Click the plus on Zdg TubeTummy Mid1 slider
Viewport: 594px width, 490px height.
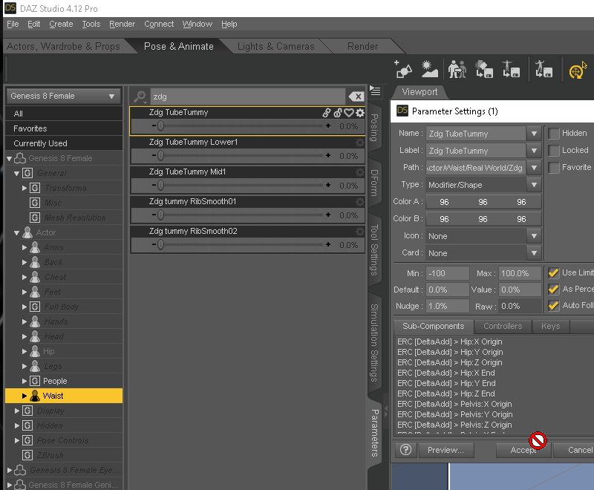point(328,185)
